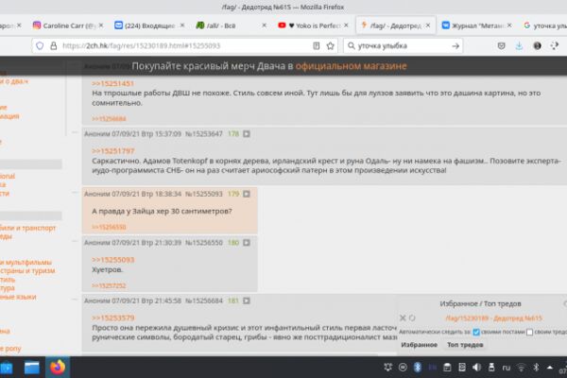Select the reply count 178 on post №15253647

point(233,134)
